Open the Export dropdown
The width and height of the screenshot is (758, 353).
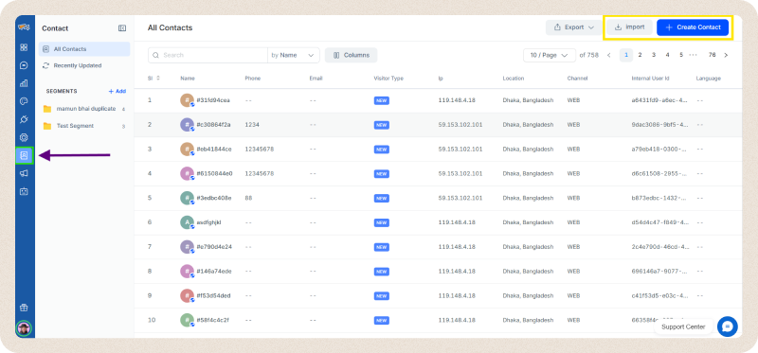coord(574,27)
